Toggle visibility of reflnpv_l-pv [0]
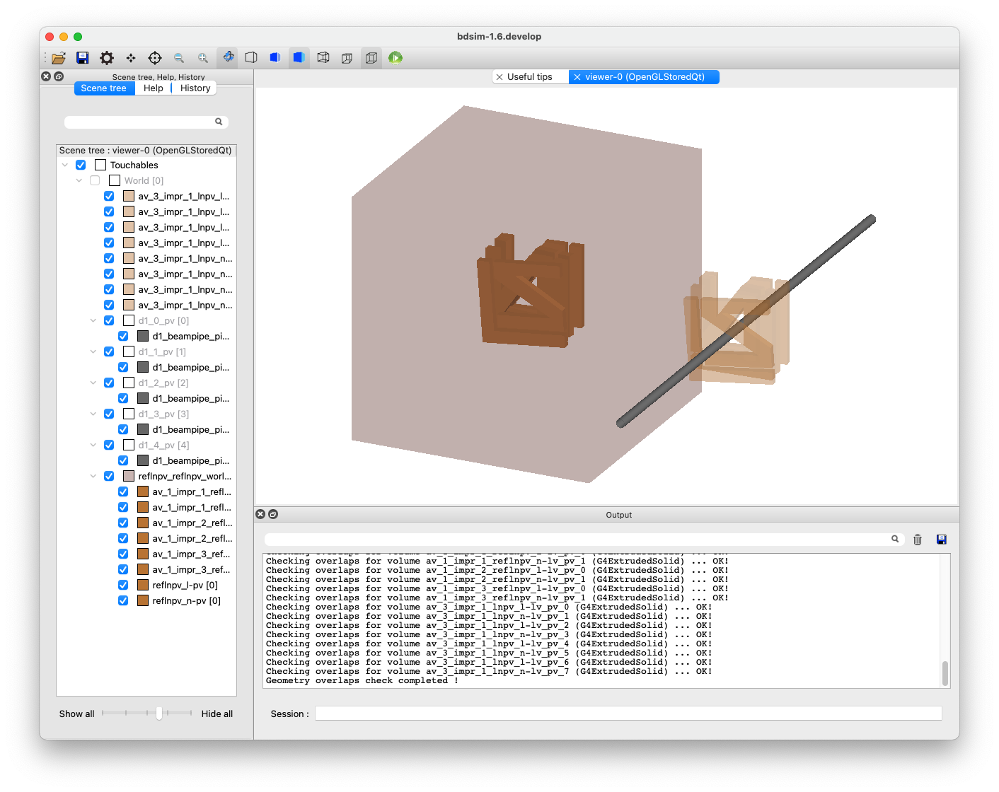Image resolution: width=999 pixels, height=792 pixels. pyautogui.click(x=123, y=585)
